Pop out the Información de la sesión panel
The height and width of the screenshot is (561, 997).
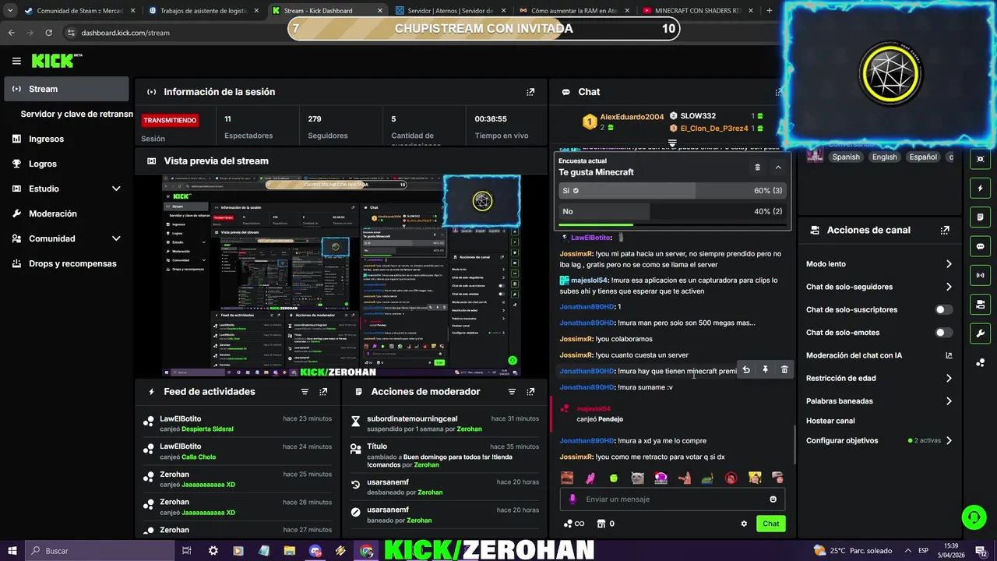tap(530, 92)
